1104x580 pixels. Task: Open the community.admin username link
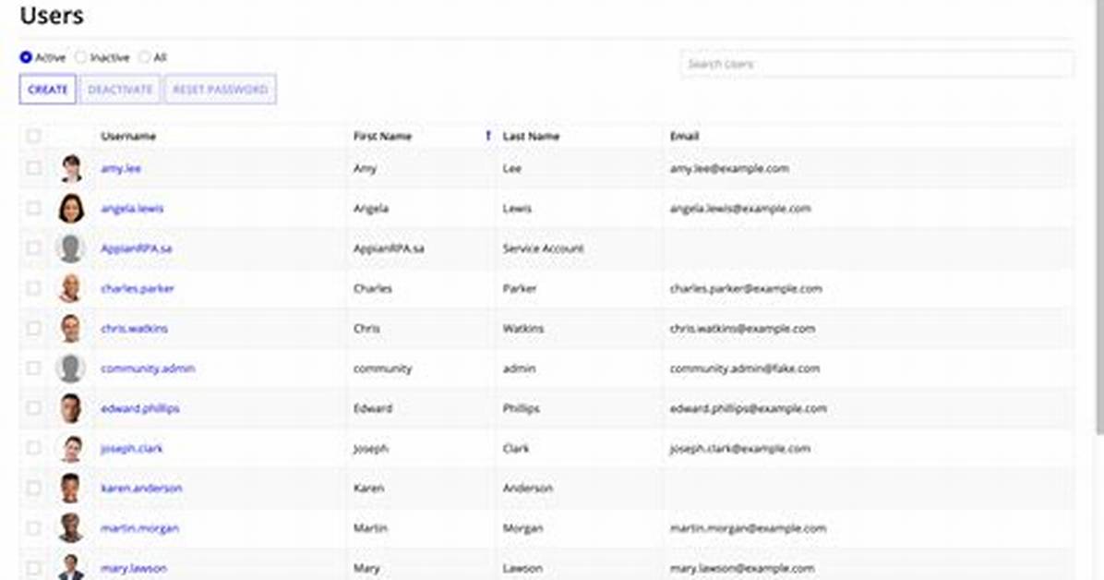coord(147,369)
